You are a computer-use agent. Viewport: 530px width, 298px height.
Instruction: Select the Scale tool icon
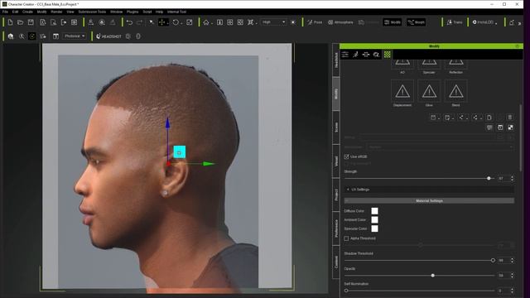click(x=190, y=22)
